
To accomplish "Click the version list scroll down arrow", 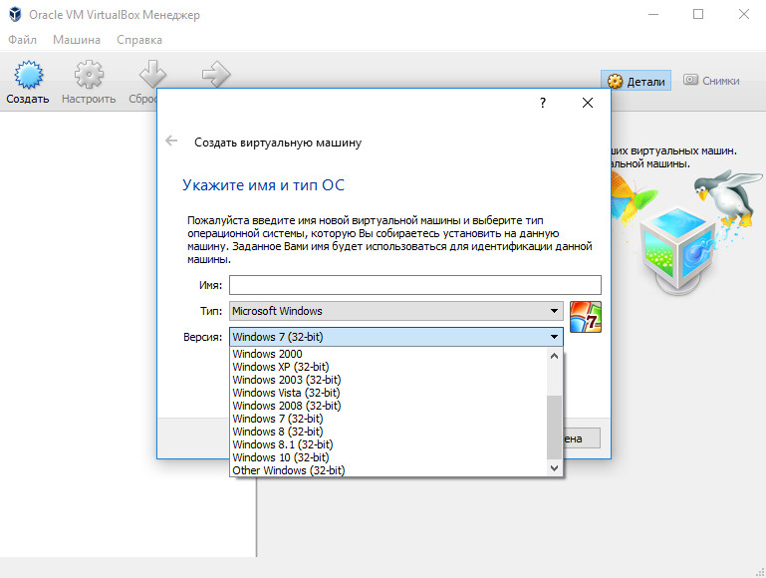I will pyautogui.click(x=554, y=468).
